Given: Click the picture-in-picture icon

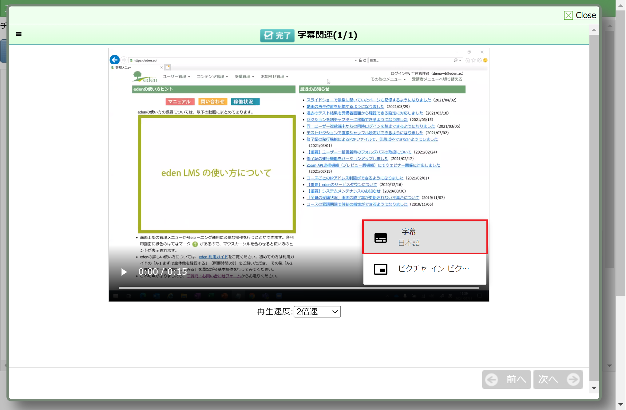Looking at the screenshot, I should coord(380,269).
